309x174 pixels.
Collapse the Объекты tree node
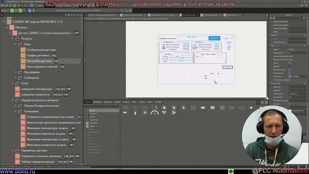coord(7,28)
